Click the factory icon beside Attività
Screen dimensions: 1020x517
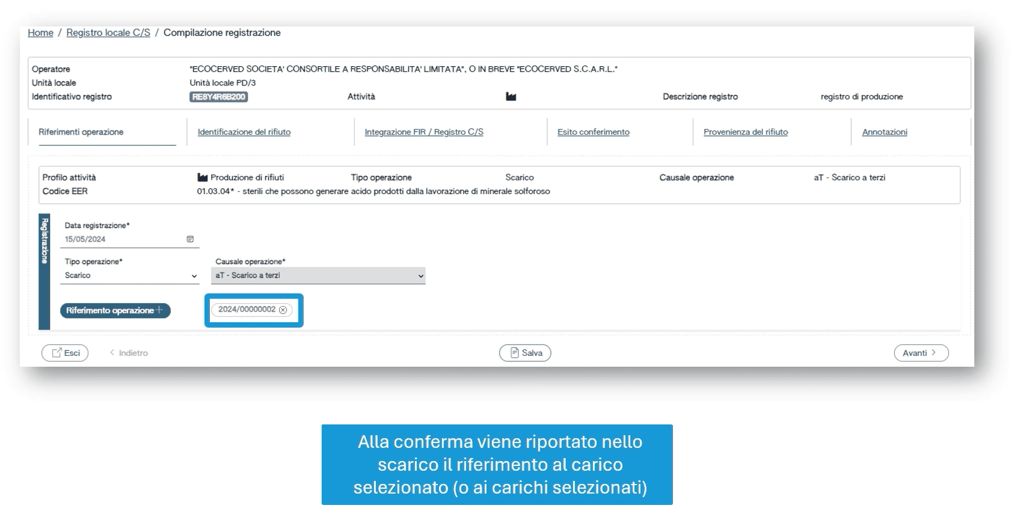(511, 97)
